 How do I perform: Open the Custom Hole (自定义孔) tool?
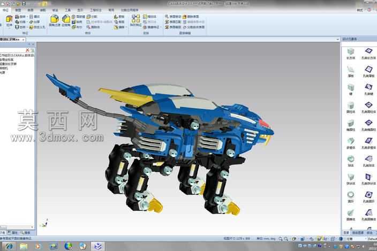(x=37, y=27)
